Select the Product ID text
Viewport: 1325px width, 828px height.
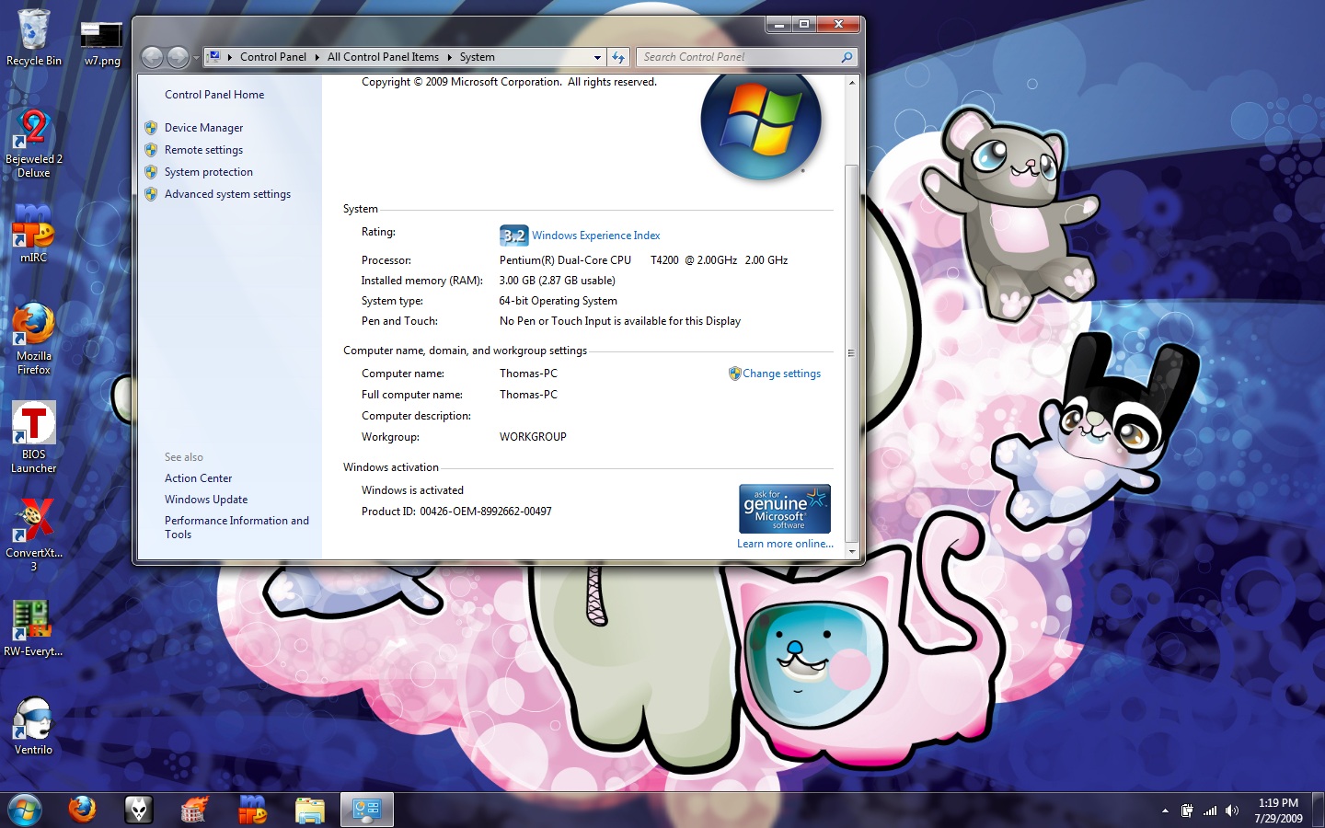pos(456,512)
